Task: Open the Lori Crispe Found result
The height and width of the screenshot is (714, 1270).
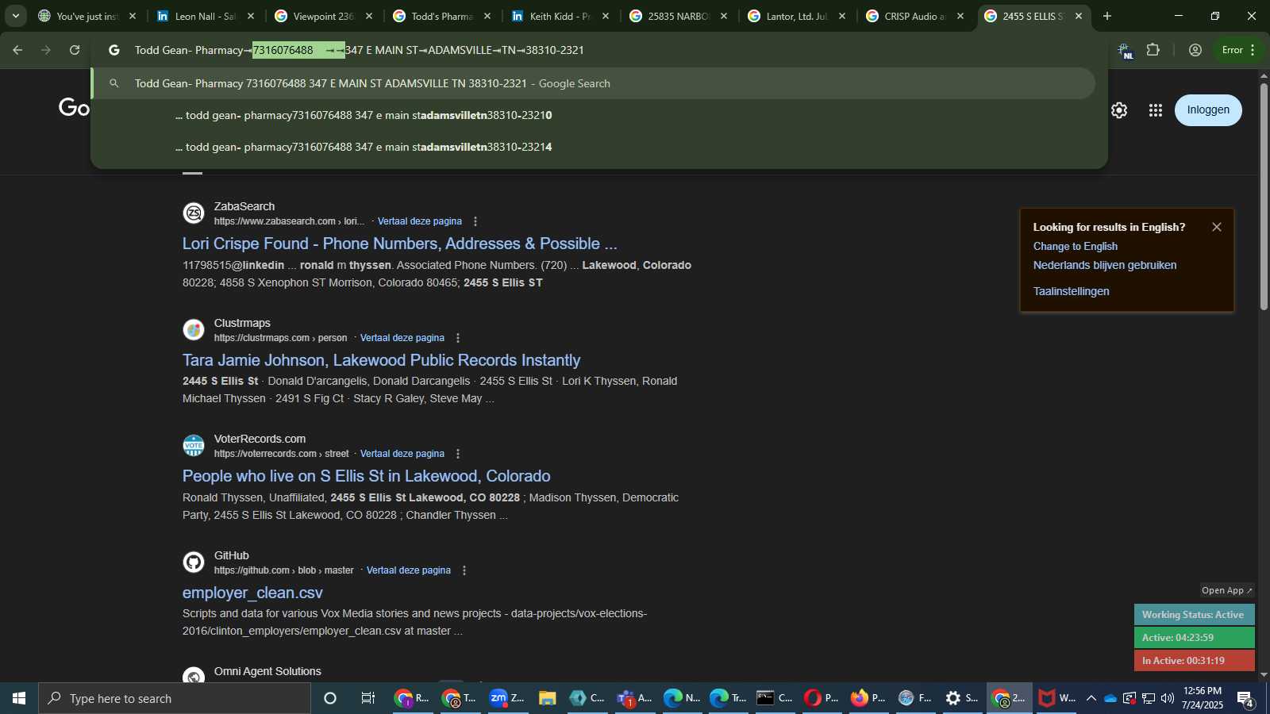Action: (x=399, y=244)
